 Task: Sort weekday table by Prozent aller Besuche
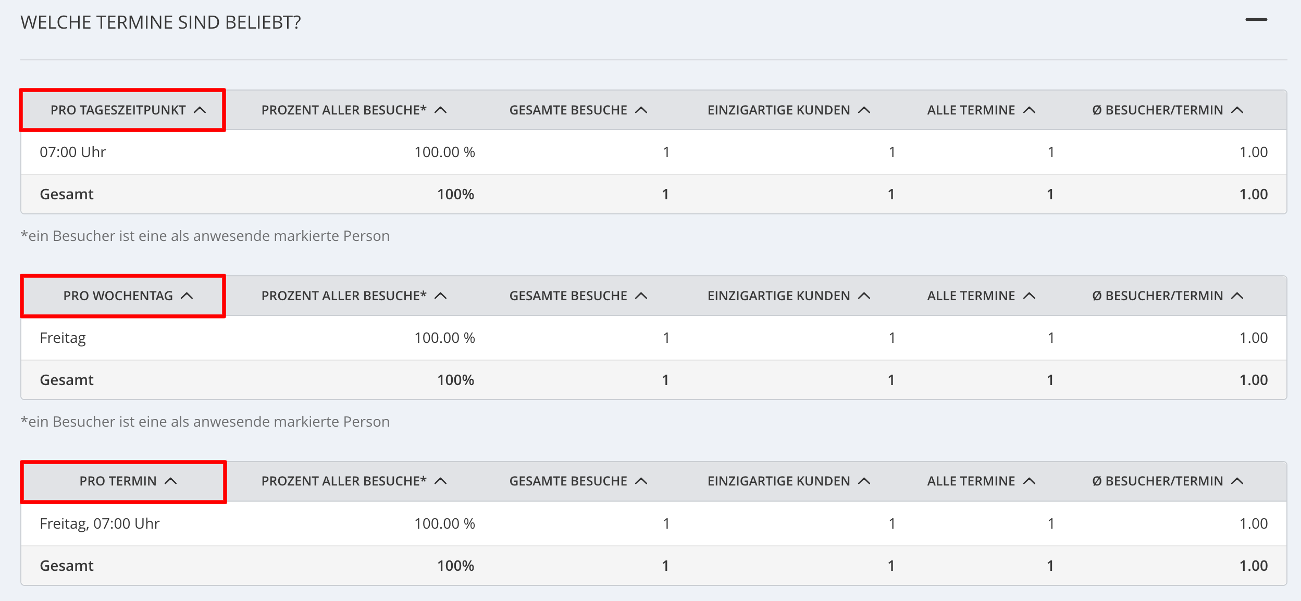[x=354, y=296]
